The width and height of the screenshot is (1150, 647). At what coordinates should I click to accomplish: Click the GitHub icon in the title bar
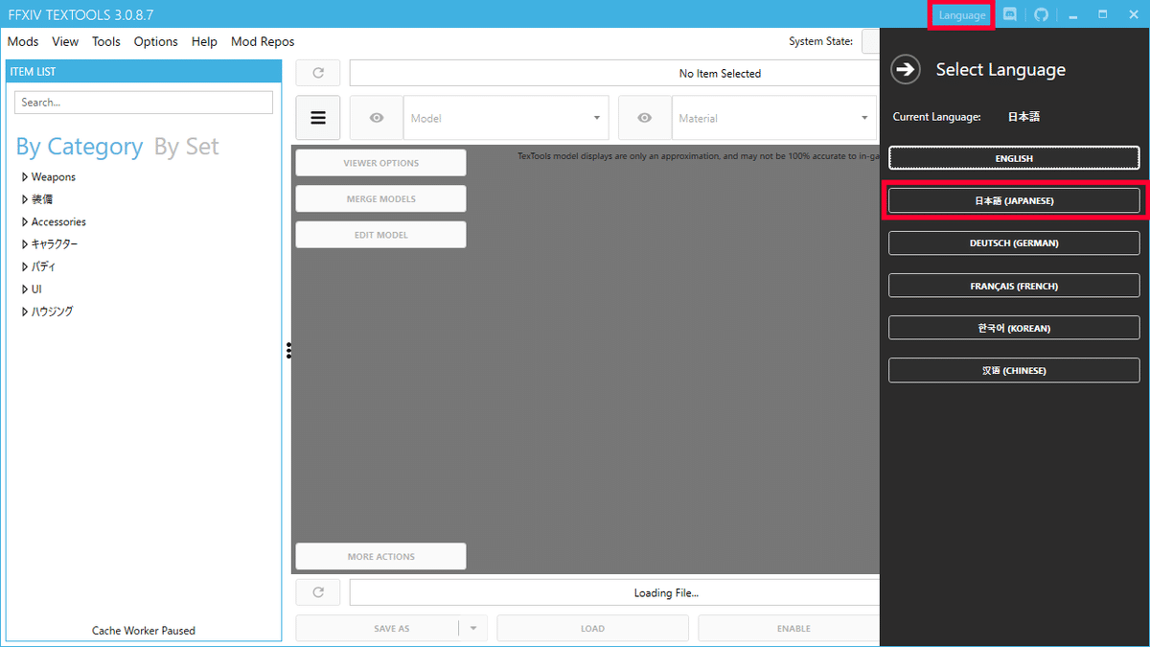pos(1041,14)
